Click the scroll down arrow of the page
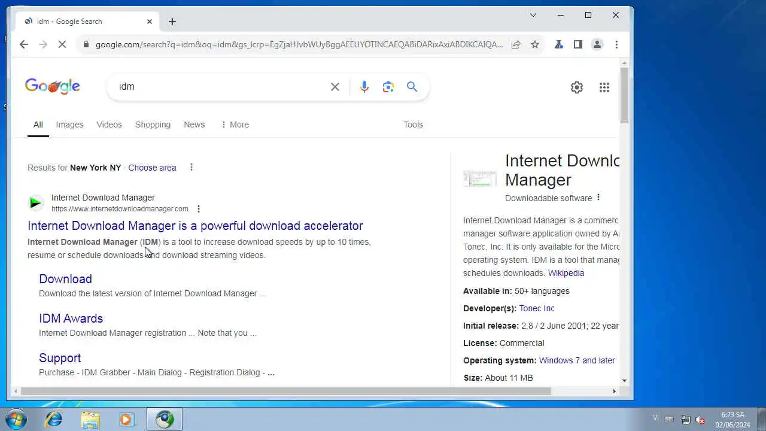This screenshot has width=766, height=431. (x=624, y=380)
